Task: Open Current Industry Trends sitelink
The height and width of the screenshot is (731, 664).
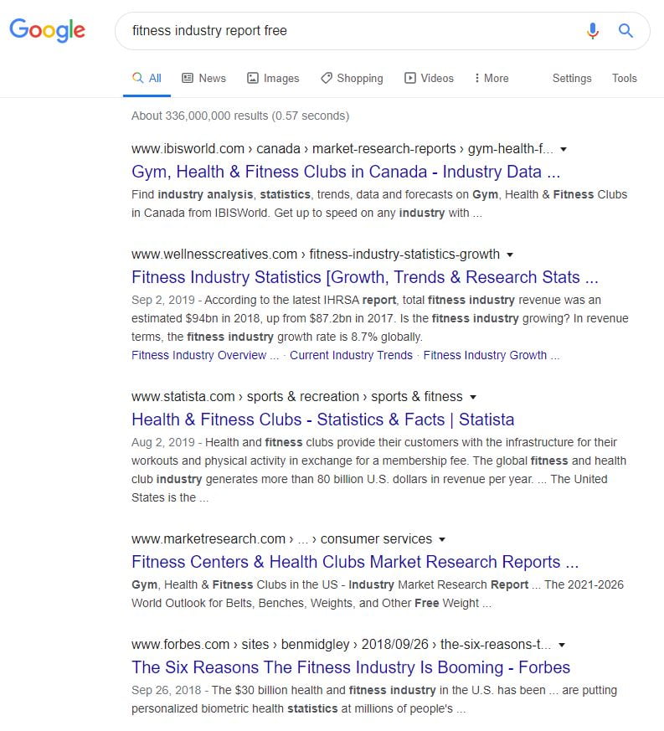Action: (x=351, y=355)
